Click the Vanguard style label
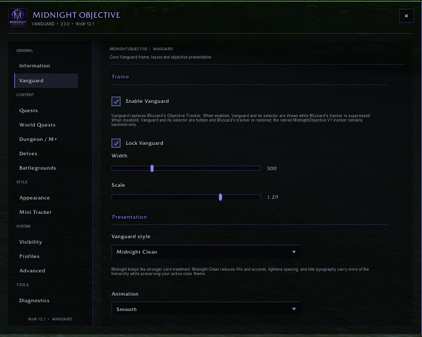 pyautogui.click(x=131, y=236)
